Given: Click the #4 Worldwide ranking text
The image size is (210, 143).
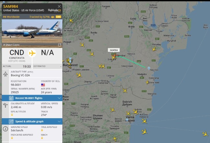Looking at the screenshot, I should tap(11, 17).
